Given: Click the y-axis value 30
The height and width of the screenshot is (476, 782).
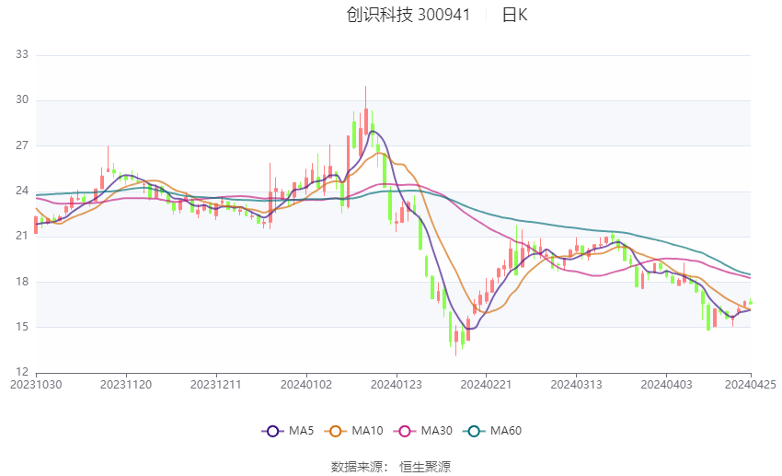Looking at the screenshot, I should 22,99.
